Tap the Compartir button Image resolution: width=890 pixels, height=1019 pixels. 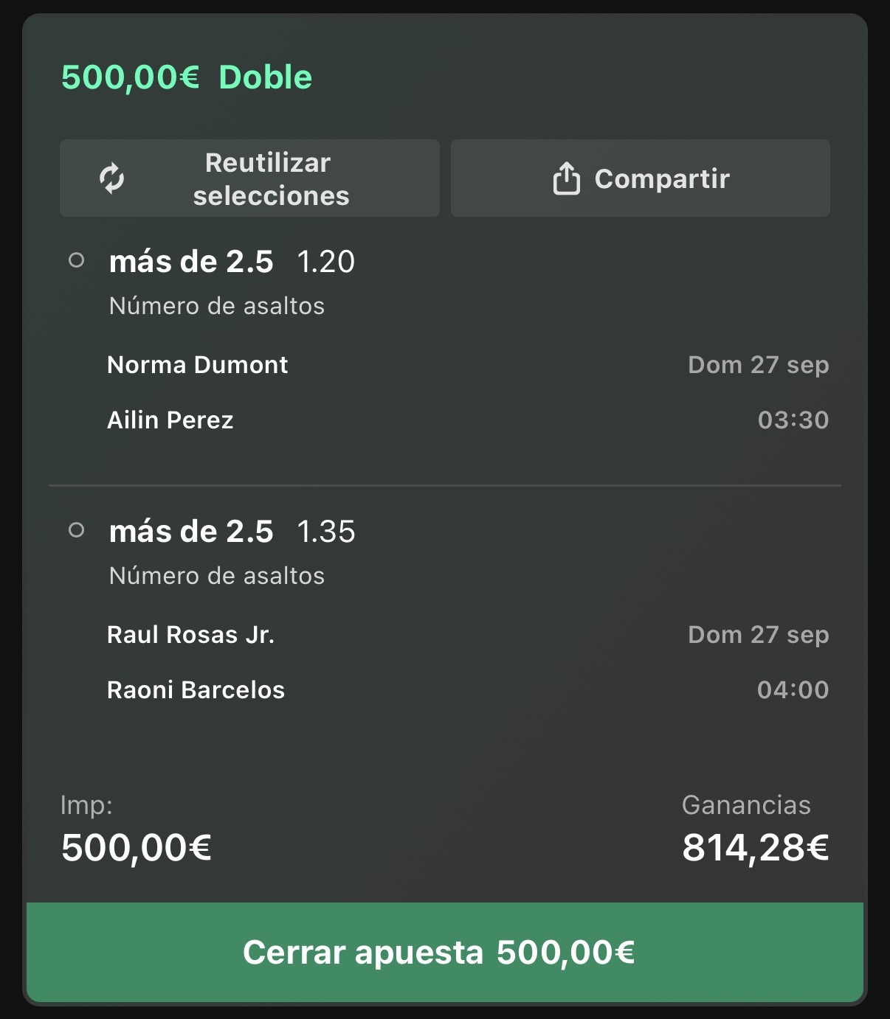pos(641,178)
